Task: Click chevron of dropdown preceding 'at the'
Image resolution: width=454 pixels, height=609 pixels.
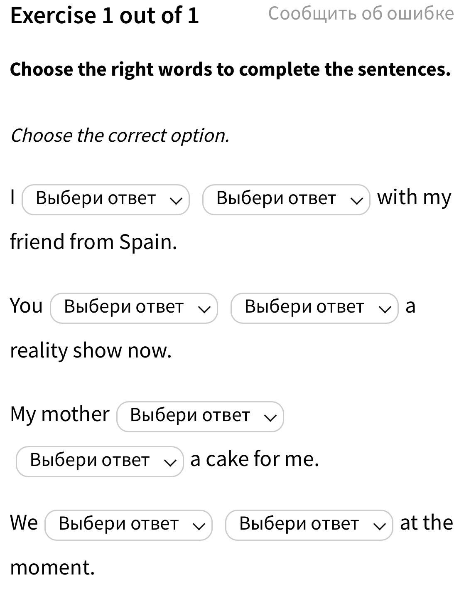Action: pos(379,526)
